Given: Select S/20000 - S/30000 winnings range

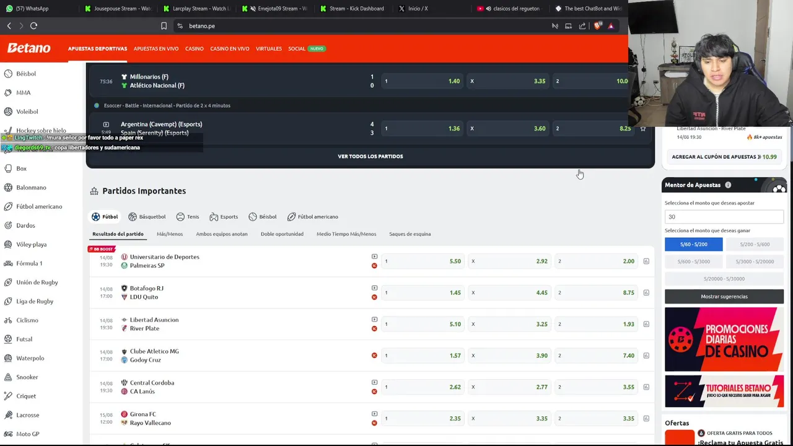Looking at the screenshot, I should pyautogui.click(x=724, y=279).
